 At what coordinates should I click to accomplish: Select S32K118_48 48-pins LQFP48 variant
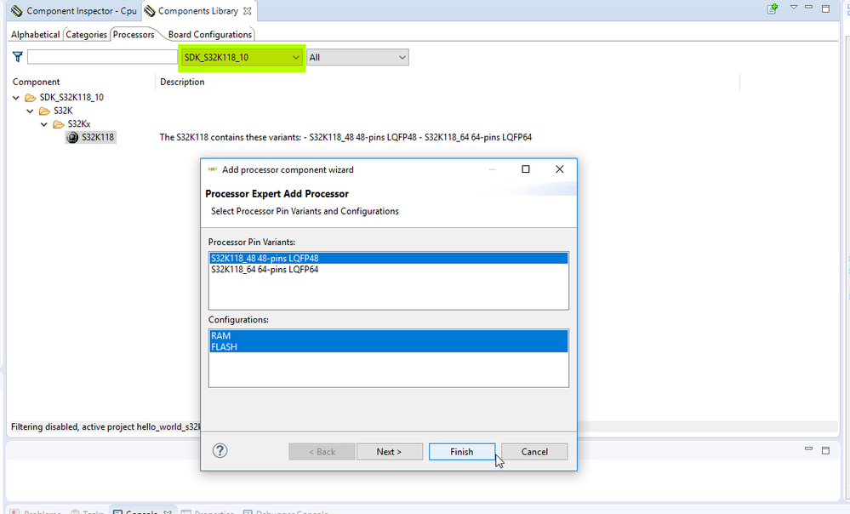389,258
